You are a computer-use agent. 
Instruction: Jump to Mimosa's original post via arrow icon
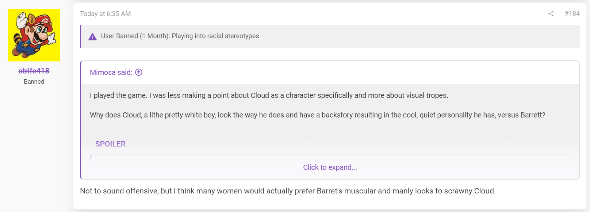pyautogui.click(x=139, y=72)
